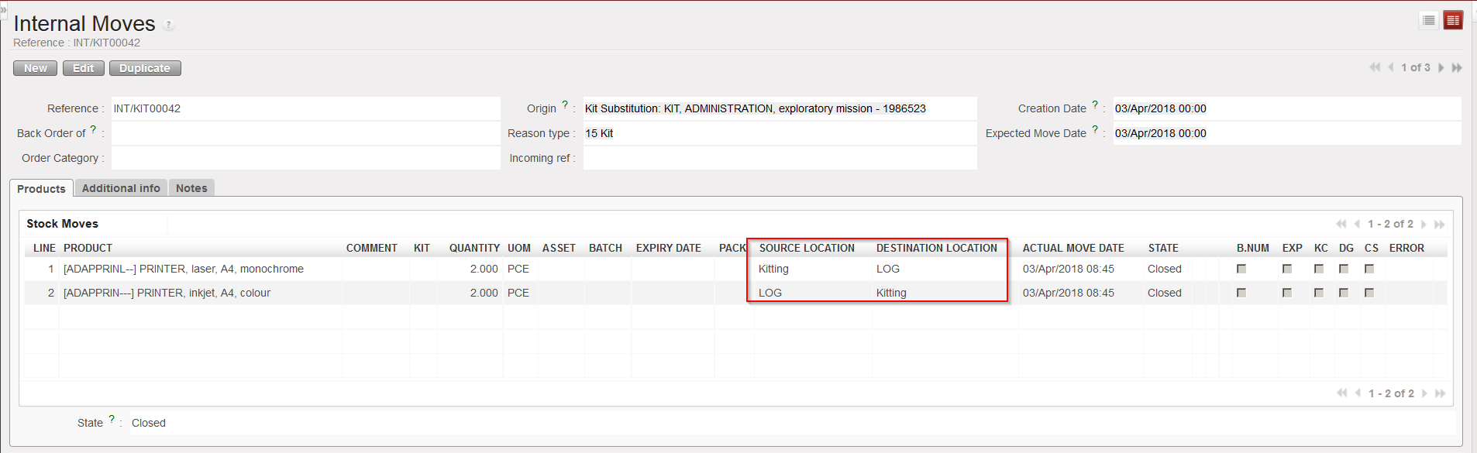Click the Reference field INT/KIT00042
The height and width of the screenshot is (453, 1477).
click(x=306, y=108)
